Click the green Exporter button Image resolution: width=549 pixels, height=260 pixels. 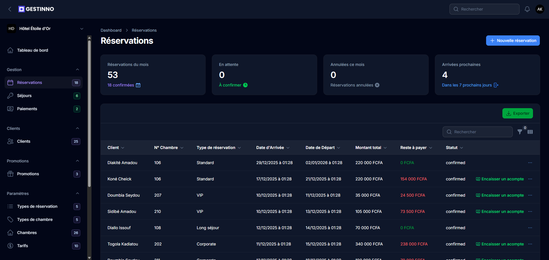(x=518, y=113)
